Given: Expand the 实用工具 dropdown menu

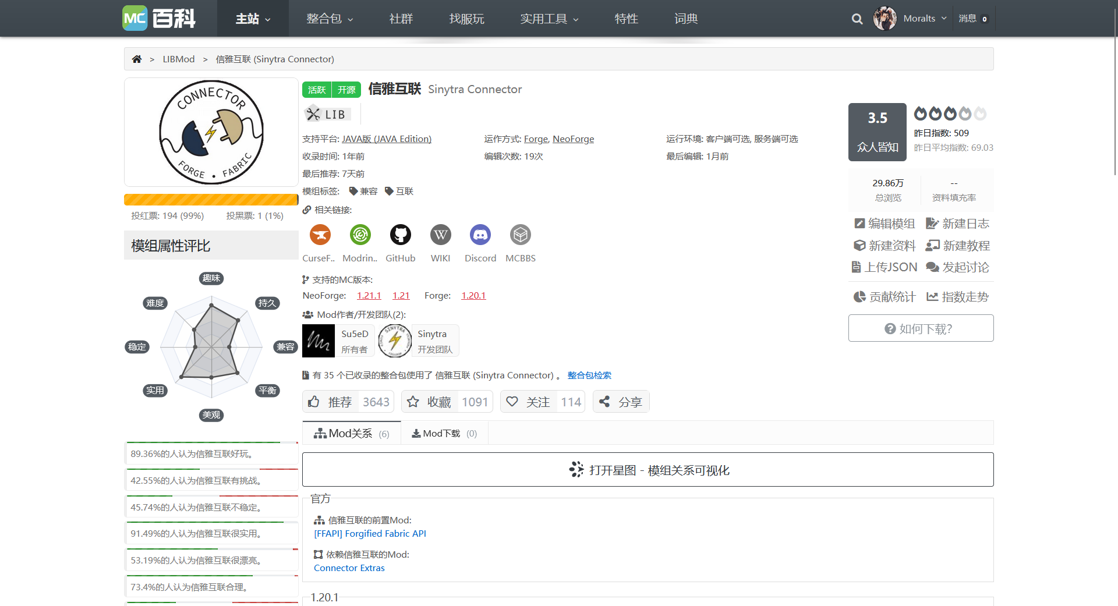Looking at the screenshot, I should (549, 19).
